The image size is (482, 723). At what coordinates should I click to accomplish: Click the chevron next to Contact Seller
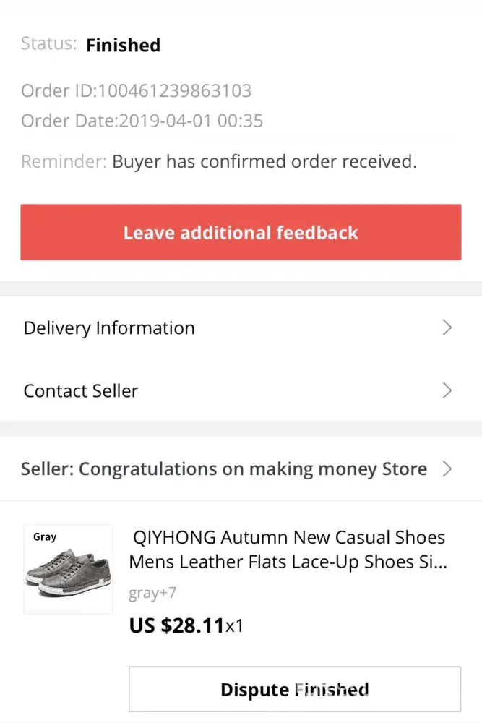click(x=447, y=391)
